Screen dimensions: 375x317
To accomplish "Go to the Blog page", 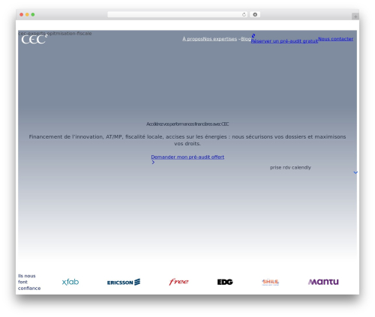I will click(x=246, y=39).
